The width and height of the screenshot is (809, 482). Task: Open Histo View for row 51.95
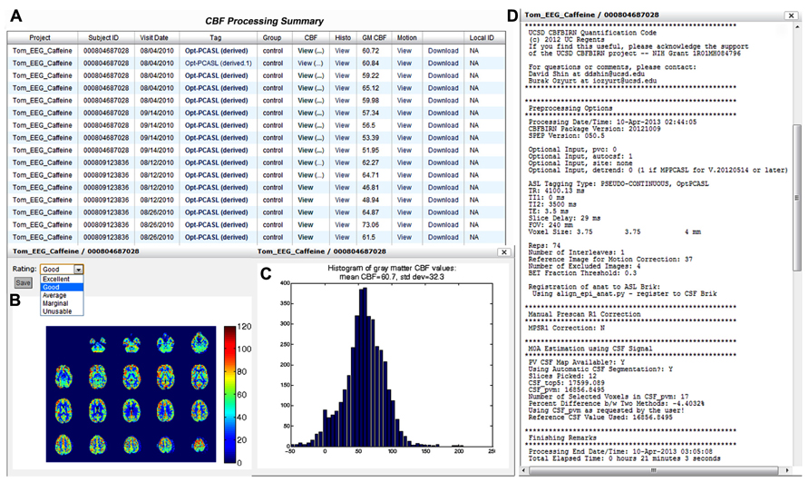point(342,151)
